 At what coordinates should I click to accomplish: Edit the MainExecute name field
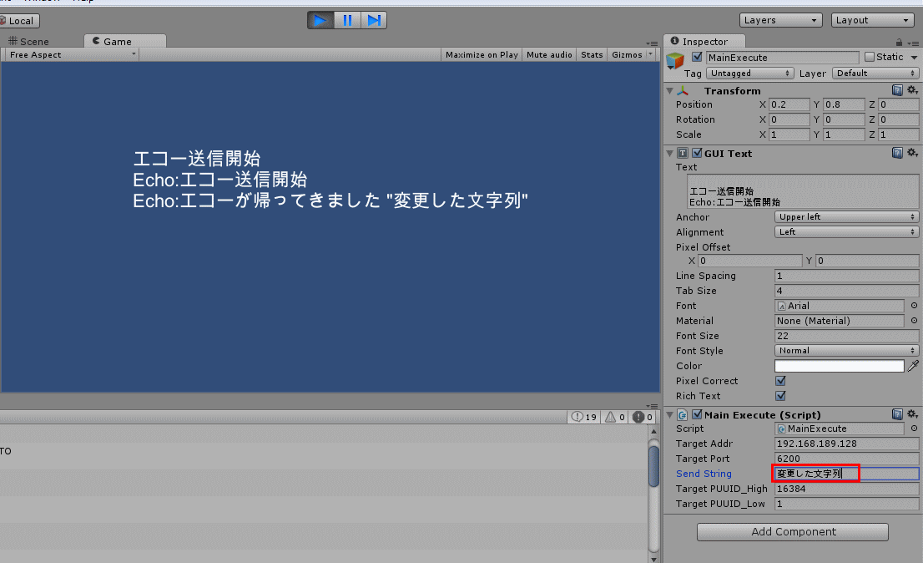[782, 57]
